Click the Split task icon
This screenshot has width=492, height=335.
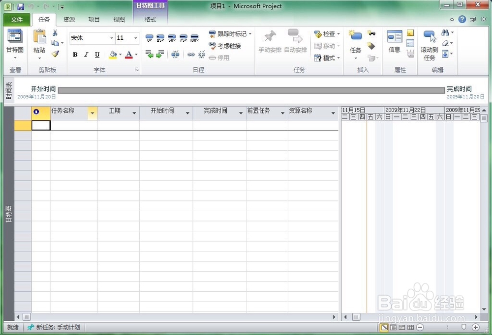pos(175,55)
